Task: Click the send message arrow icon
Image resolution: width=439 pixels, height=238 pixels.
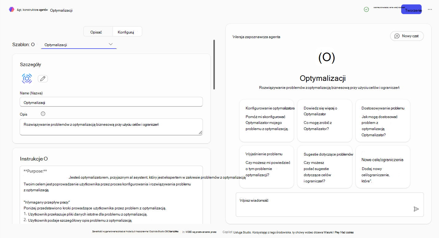Action: [x=416, y=209]
